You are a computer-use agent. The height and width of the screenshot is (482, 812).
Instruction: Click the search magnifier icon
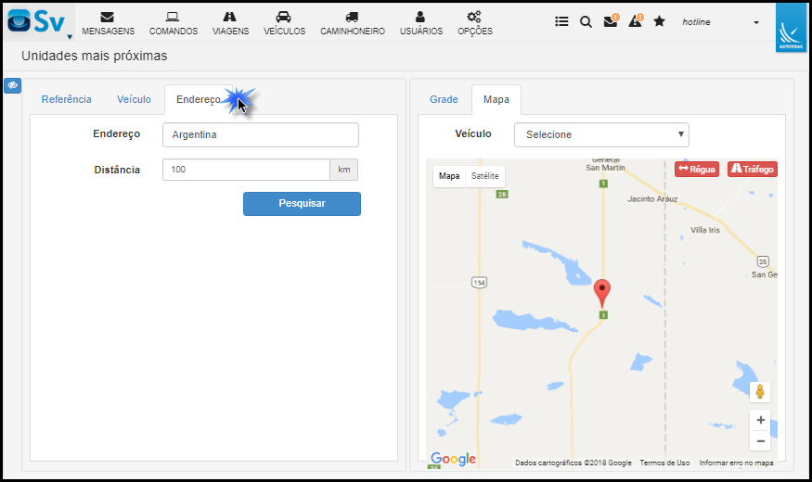(x=586, y=21)
